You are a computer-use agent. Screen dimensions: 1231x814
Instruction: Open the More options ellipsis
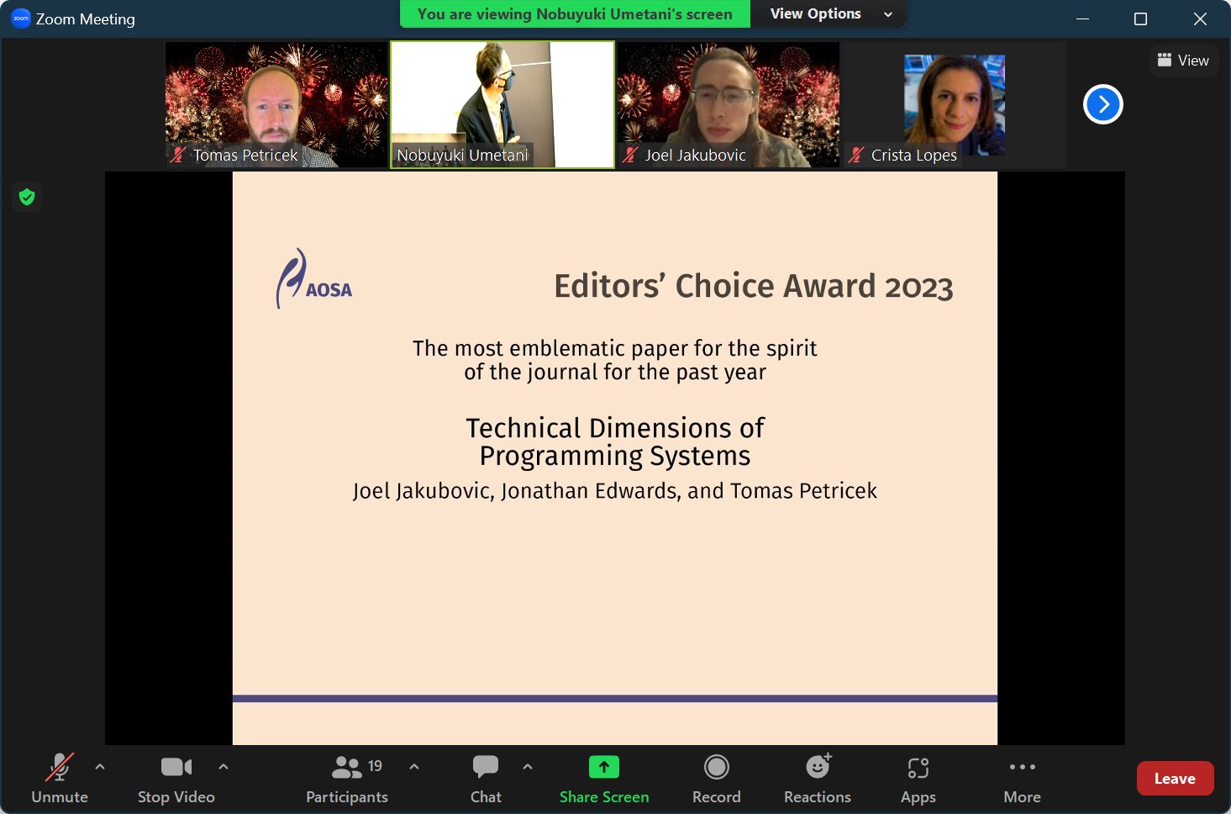[x=1022, y=768]
